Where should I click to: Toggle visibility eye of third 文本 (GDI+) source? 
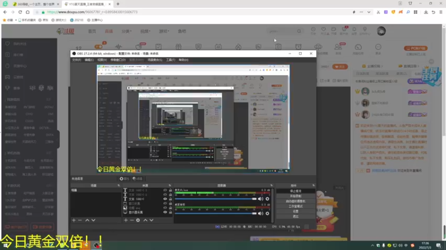(x=165, y=199)
